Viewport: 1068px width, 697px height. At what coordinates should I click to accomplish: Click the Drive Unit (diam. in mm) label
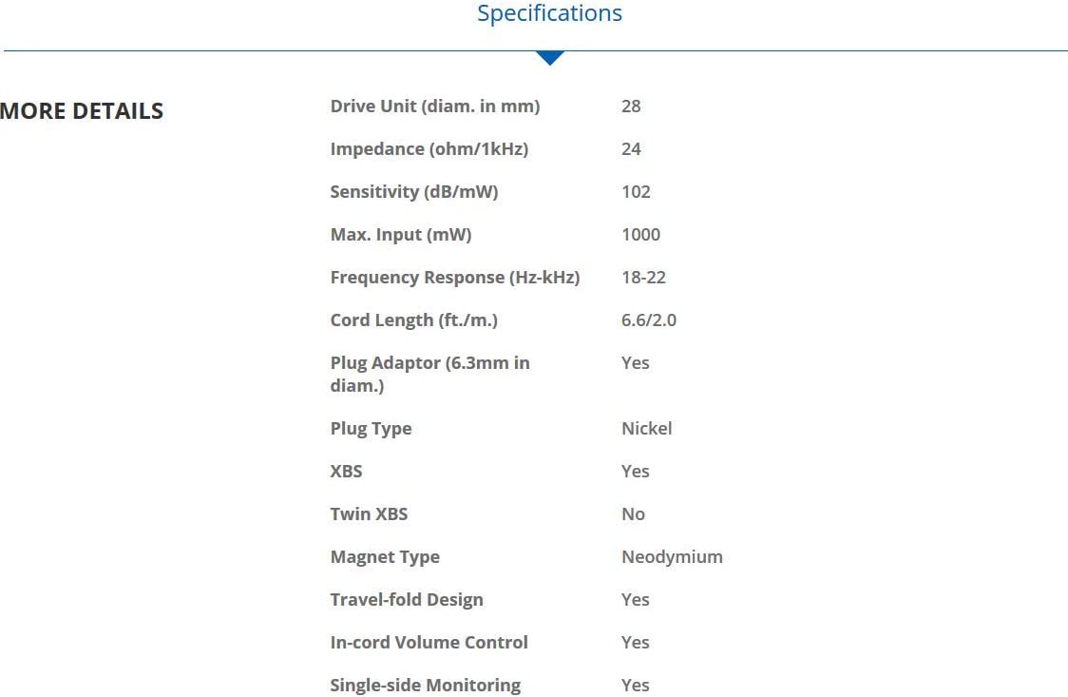pos(434,106)
